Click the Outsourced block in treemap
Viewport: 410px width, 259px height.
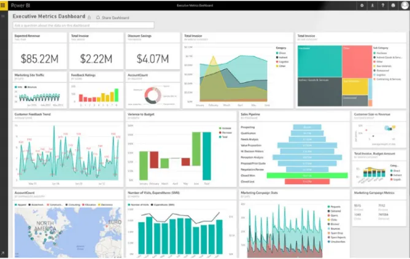(x=355, y=101)
